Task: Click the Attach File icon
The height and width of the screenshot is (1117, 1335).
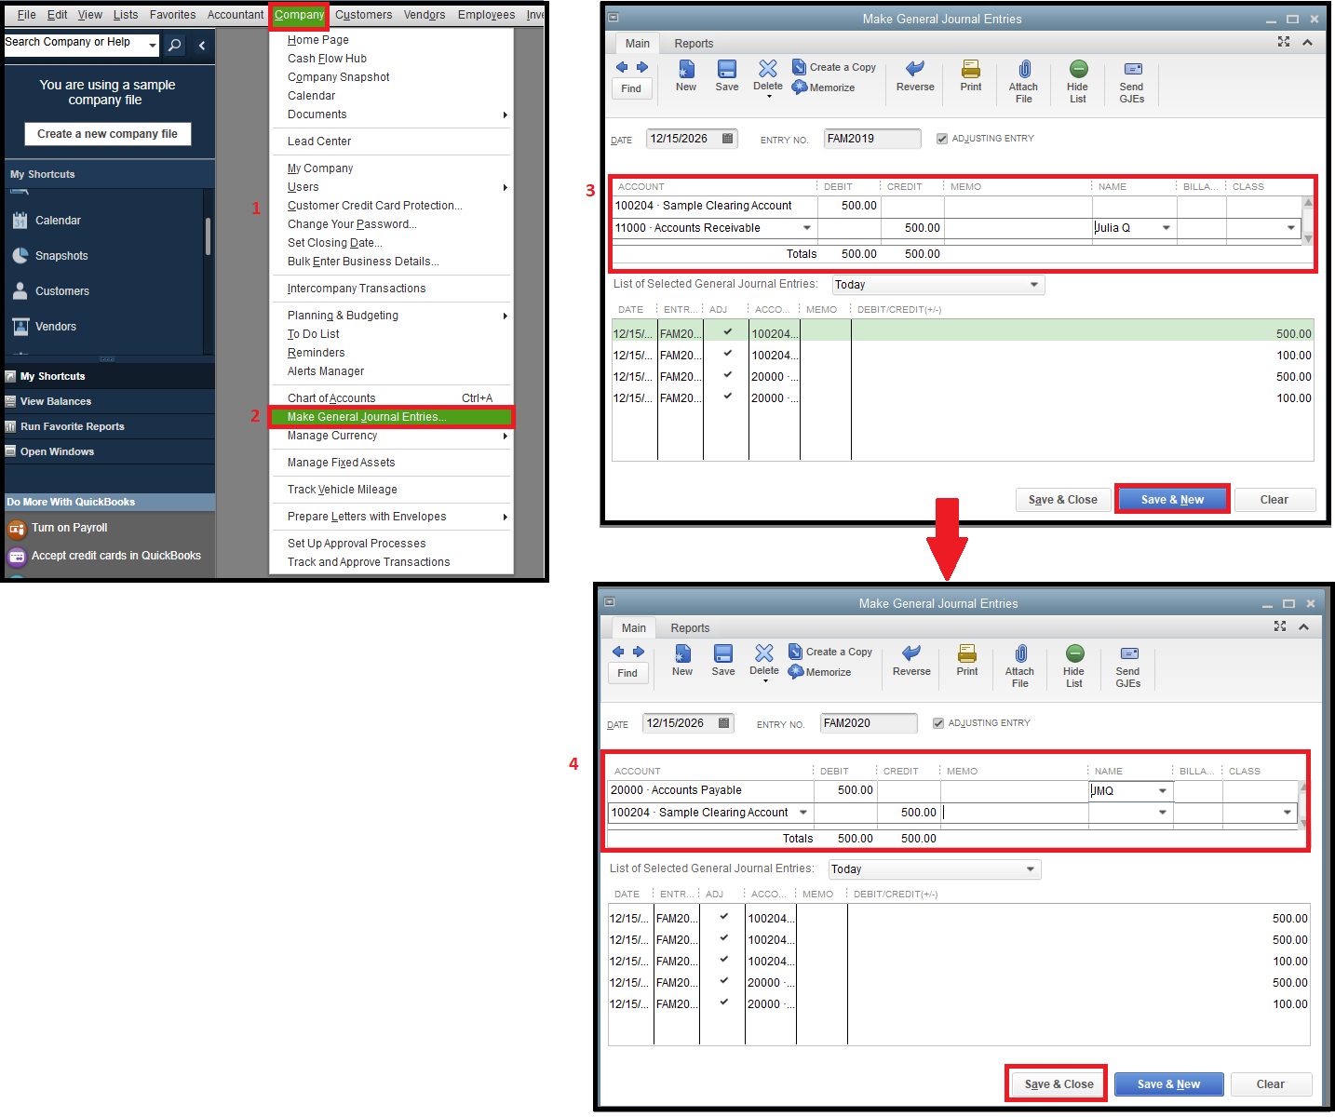Action: click(1023, 76)
